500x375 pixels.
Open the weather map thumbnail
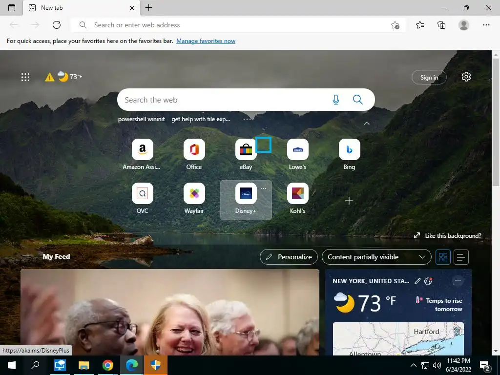tap(398, 339)
